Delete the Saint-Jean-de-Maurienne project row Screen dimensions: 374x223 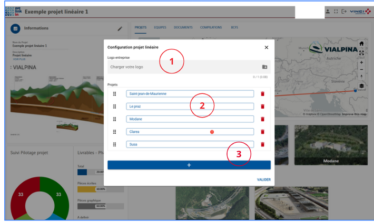pos(262,94)
